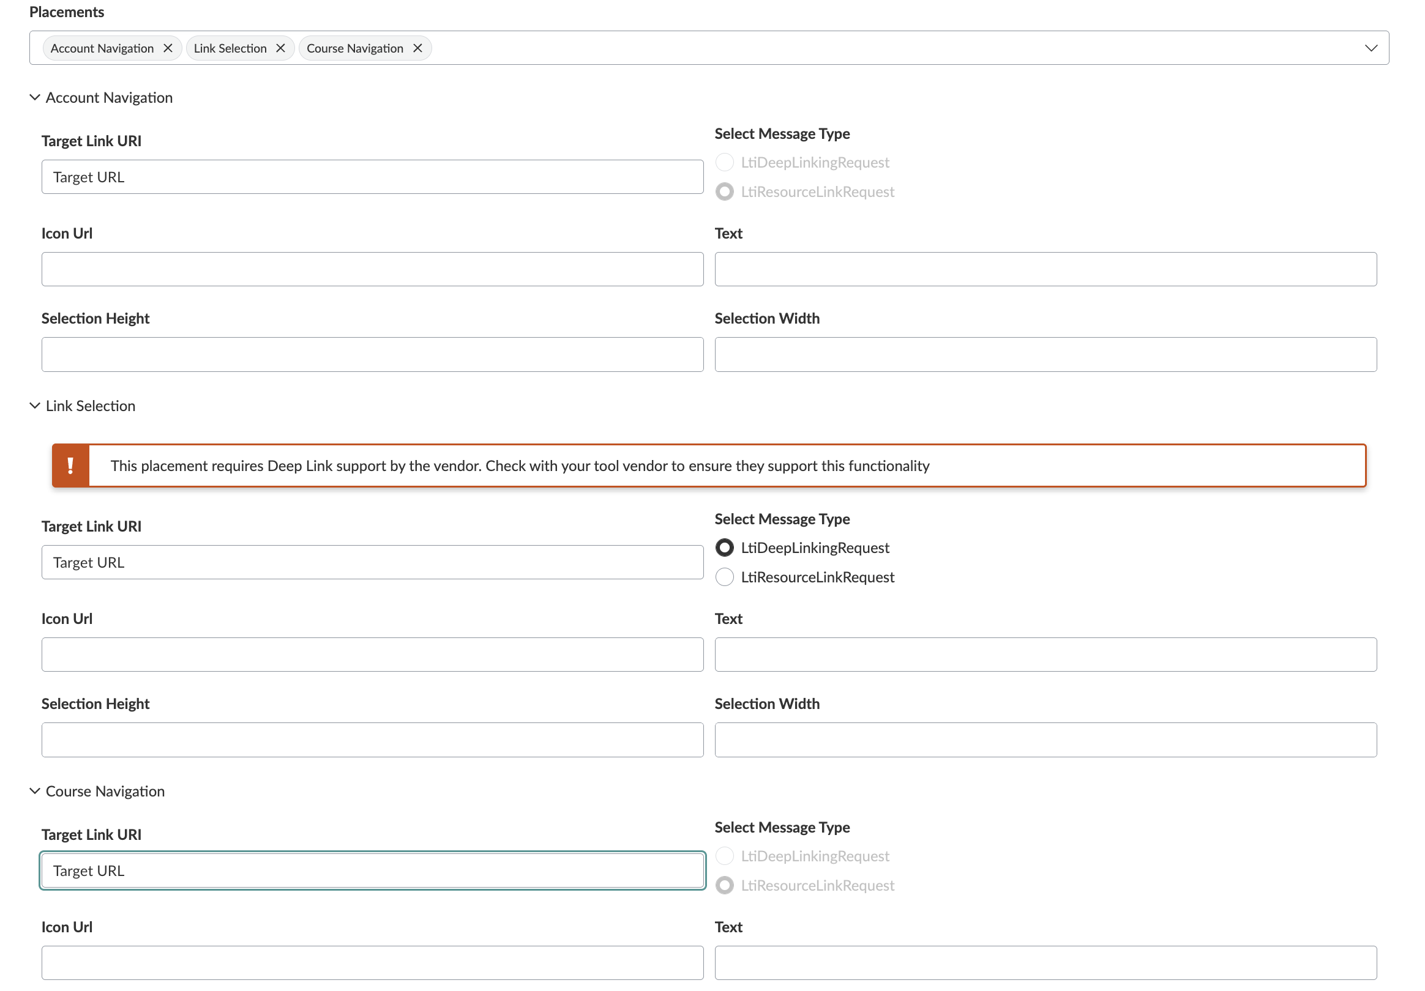Image resolution: width=1425 pixels, height=991 pixels.
Task: Focus Account Navigation Selection Width field
Action: pyautogui.click(x=1045, y=355)
